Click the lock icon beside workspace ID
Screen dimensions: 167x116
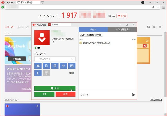(x=114, y=16)
